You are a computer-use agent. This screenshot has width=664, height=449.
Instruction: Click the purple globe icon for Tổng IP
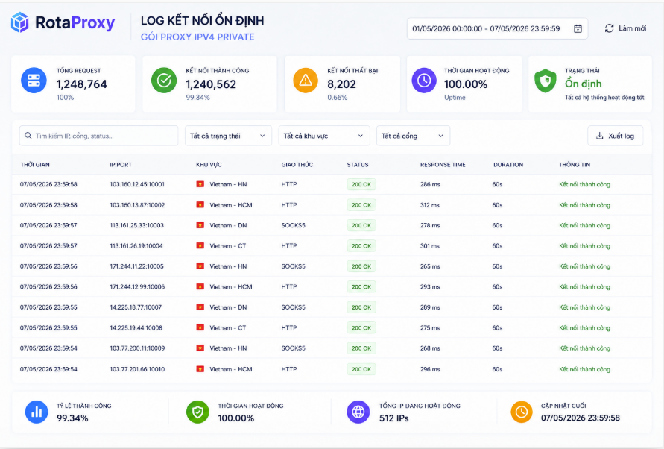coord(358,412)
